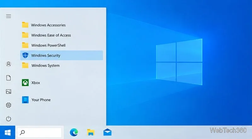252x139 pixels.
Task: Expand Windows Ease of Access group
Action: 61,35
